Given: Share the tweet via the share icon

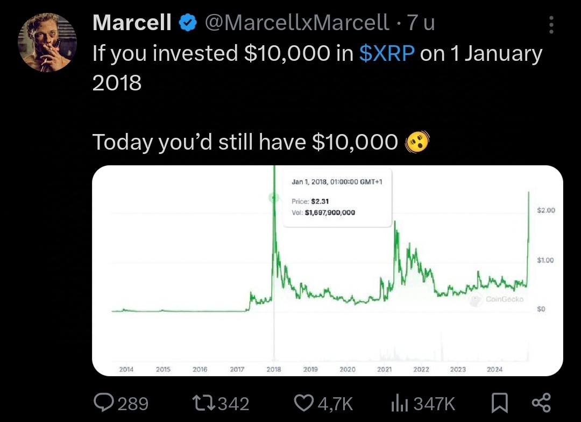Looking at the screenshot, I should (541, 403).
